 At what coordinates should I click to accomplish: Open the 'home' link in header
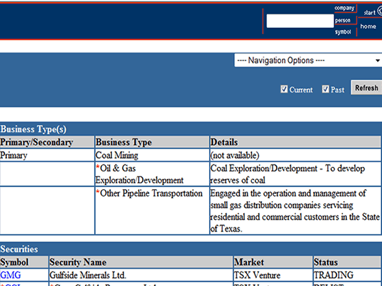click(368, 26)
